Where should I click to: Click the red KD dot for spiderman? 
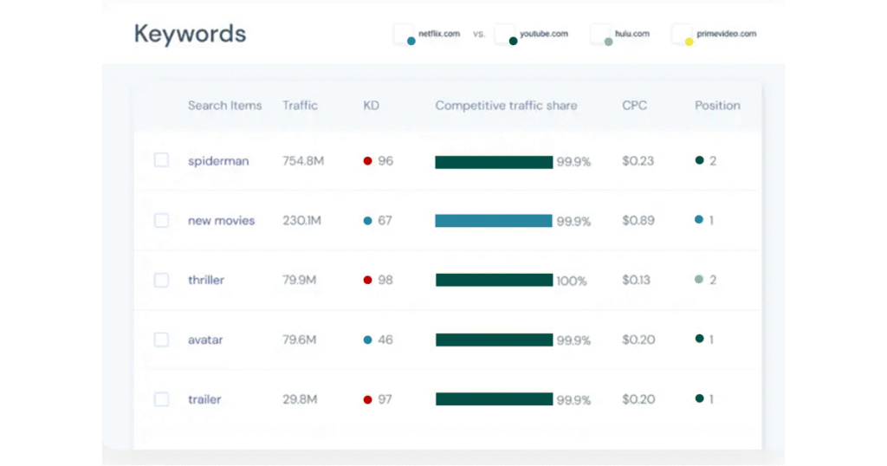(367, 161)
